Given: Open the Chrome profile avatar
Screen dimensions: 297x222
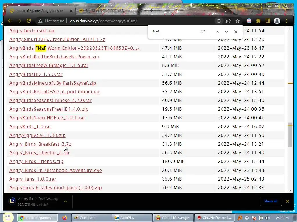Looking at the screenshot, I should click(277, 21).
